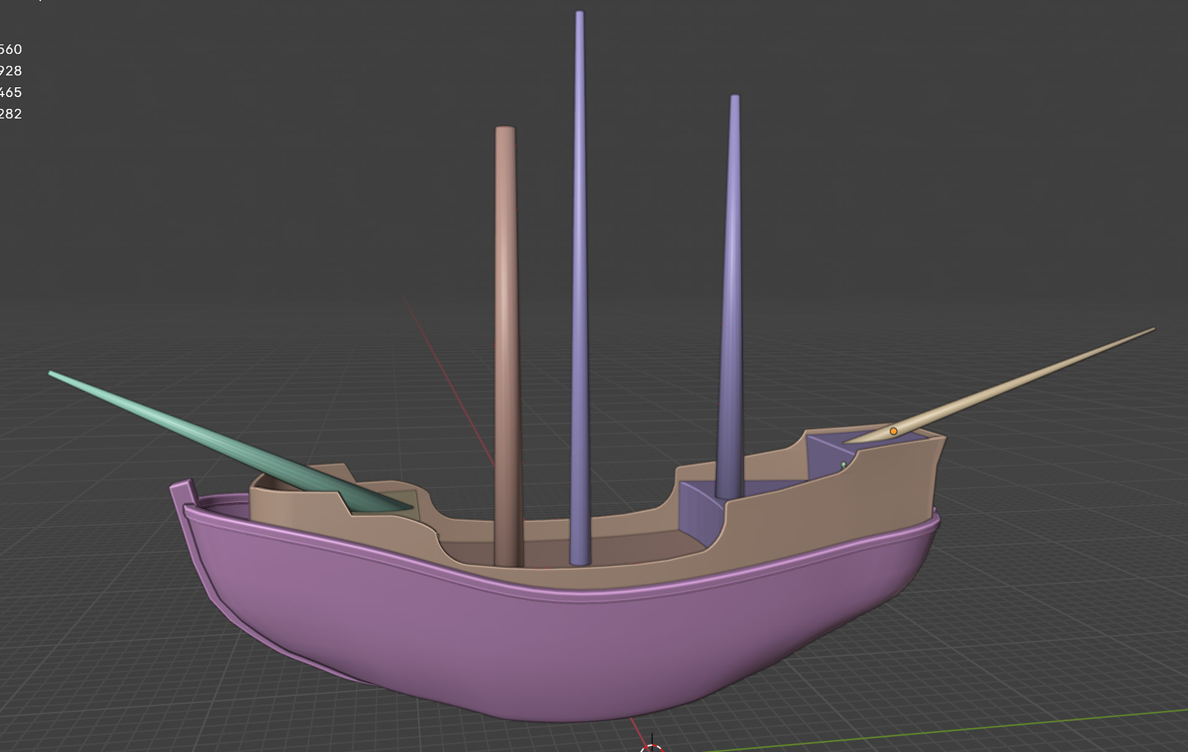Click the statistics value ending 560
The width and height of the screenshot is (1188, 752).
11,49
